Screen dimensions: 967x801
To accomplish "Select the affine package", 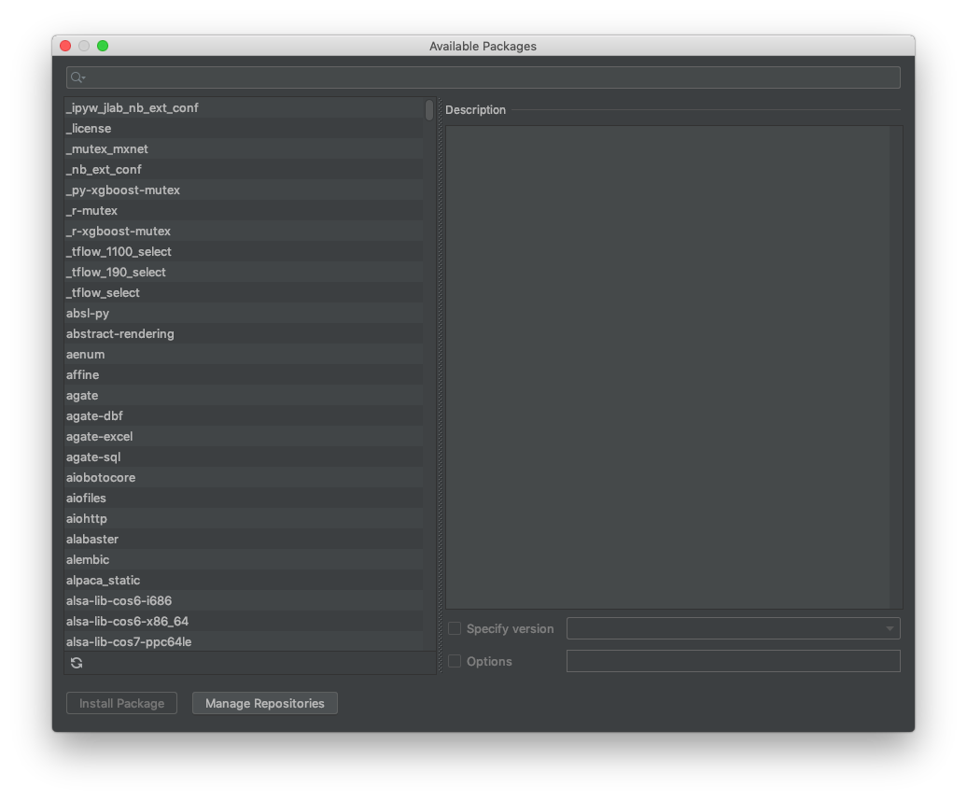I will [245, 375].
